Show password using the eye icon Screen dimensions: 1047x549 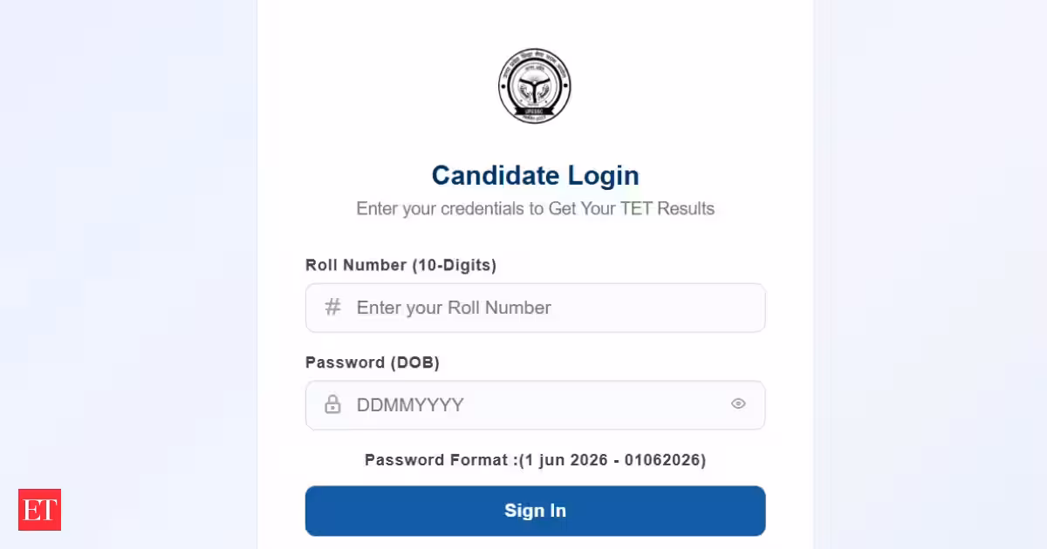[x=738, y=403]
